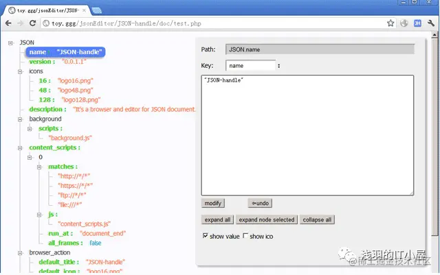Select the 16 key under icons
This screenshot has height=275, width=440.
click(45, 81)
